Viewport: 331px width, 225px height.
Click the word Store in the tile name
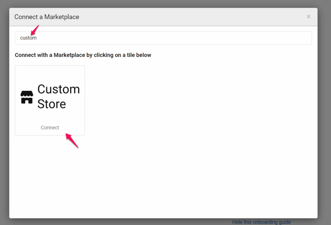(51, 104)
